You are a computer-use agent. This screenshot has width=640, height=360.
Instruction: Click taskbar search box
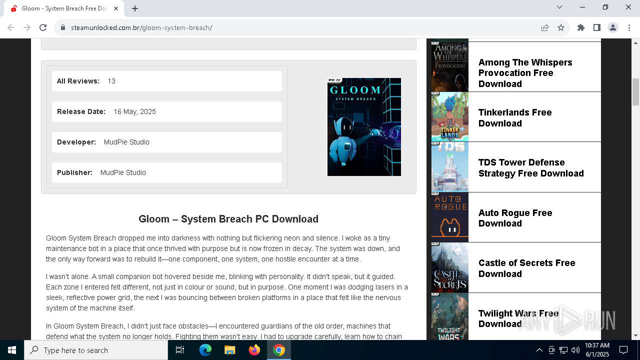96,350
